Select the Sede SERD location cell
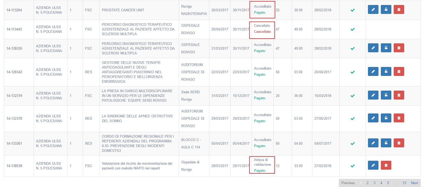 tap(190, 96)
